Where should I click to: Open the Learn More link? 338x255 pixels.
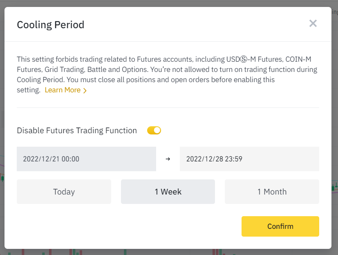[63, 90]
